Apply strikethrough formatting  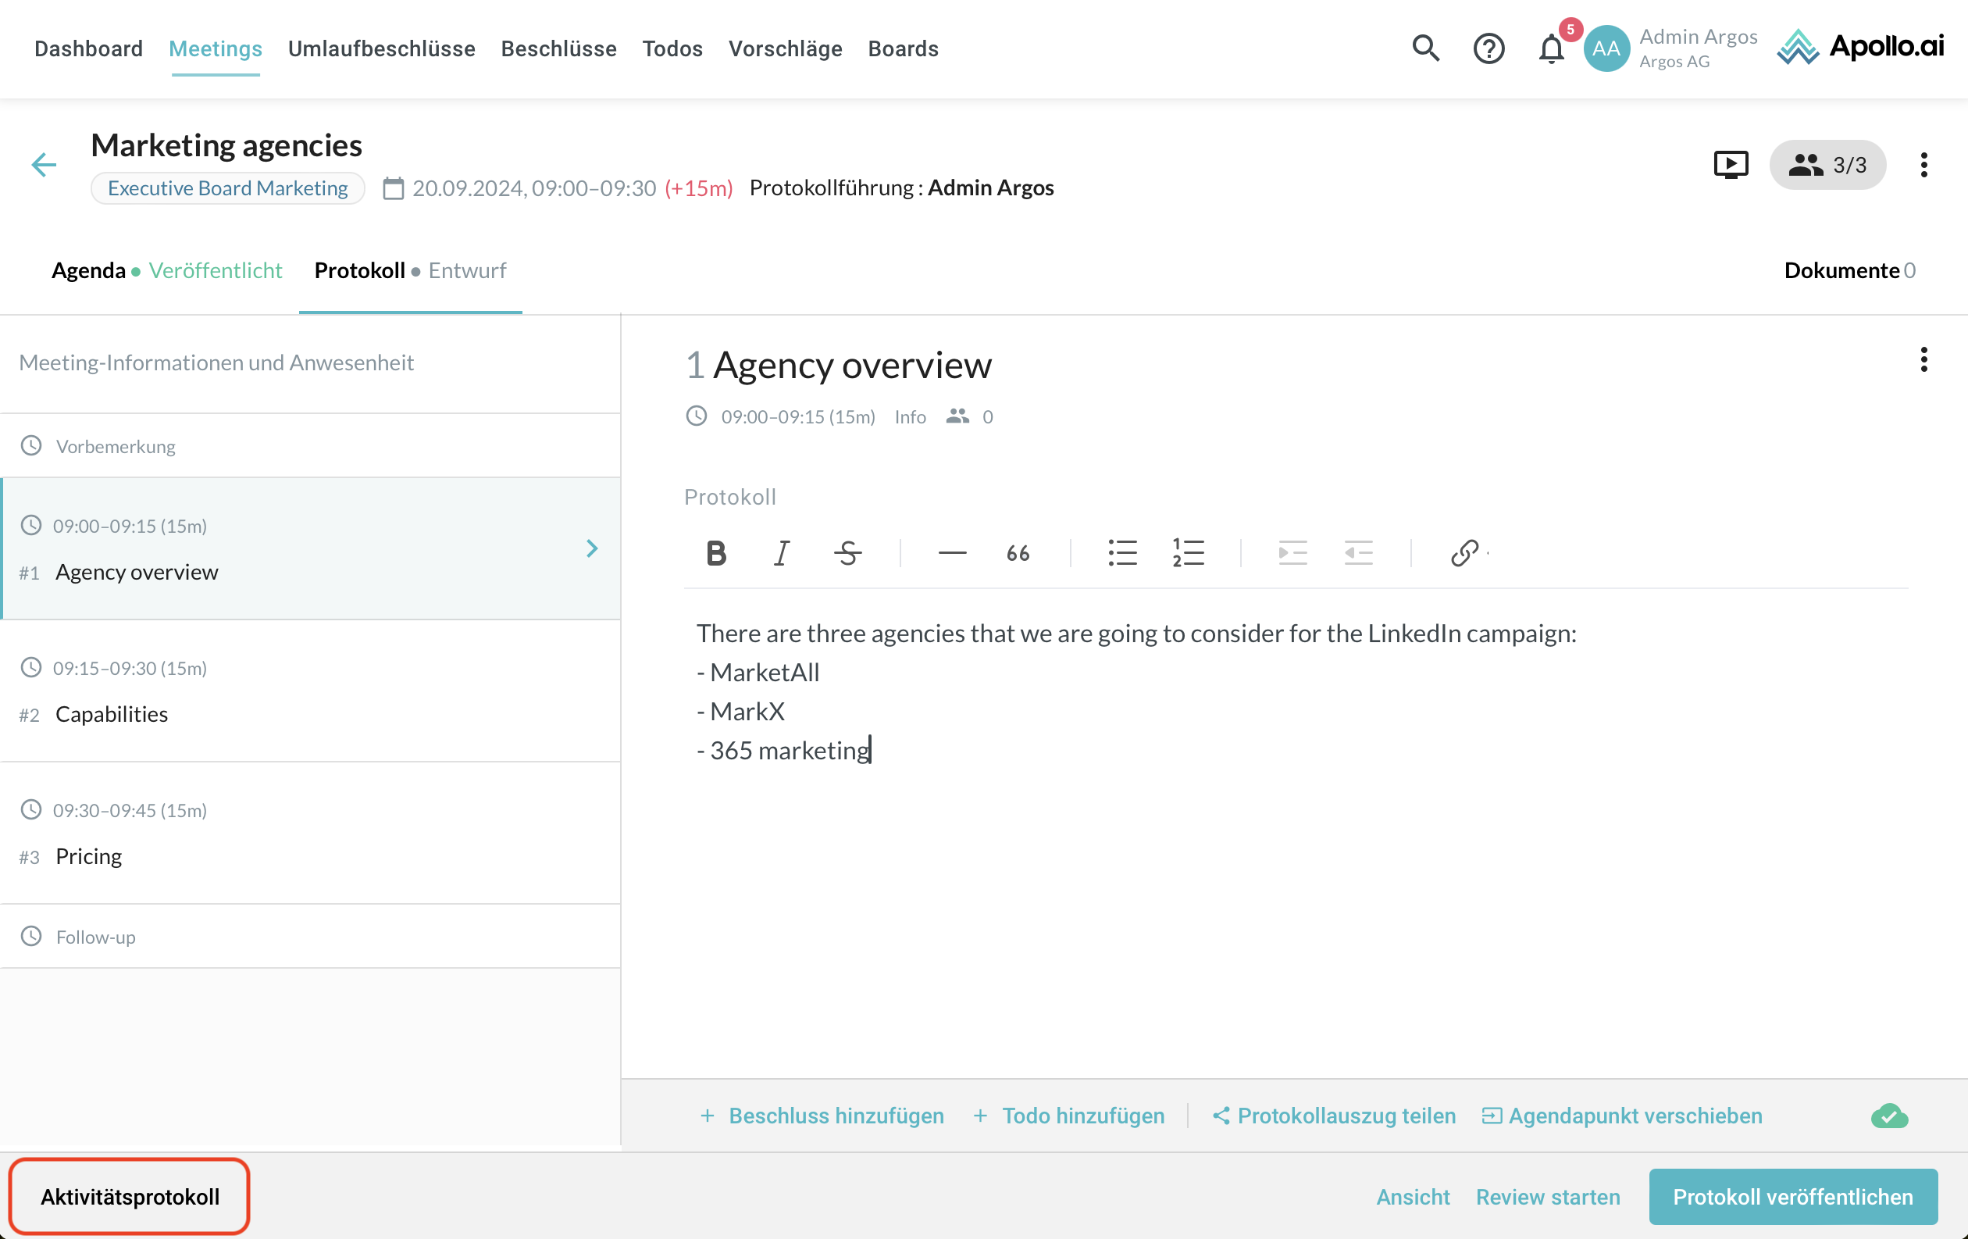tap(847, 553)
